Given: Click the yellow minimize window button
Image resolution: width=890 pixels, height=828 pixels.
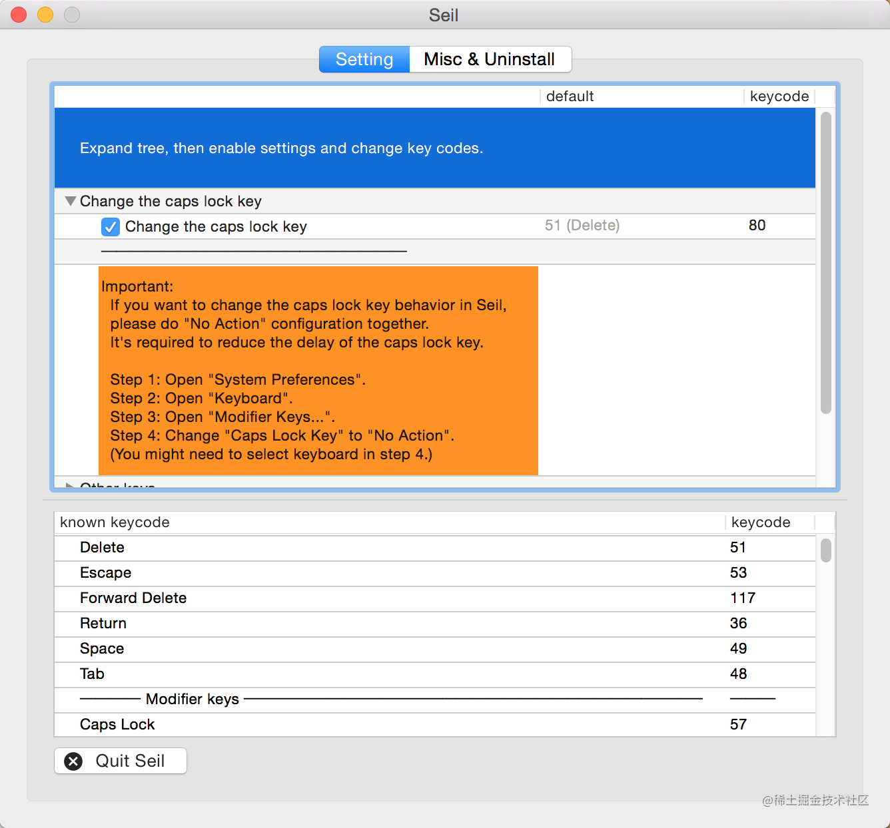Looking at the screenshot, I should tap(45, 15).
